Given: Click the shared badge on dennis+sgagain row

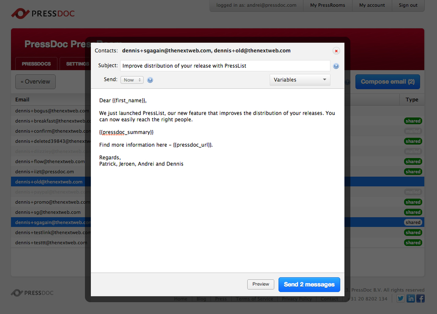Looking at the screenshot, I should pyautogui.click(x=413, y=222).
